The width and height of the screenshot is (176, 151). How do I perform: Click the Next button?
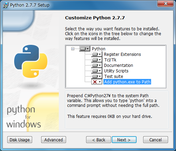click(124, 140)
